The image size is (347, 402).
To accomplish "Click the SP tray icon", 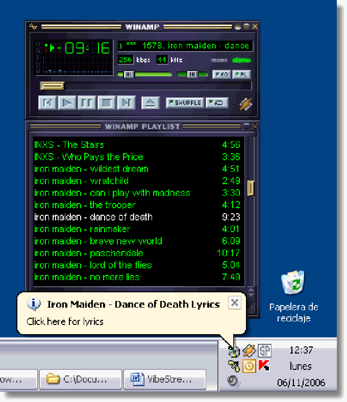I will click(264, 350).
